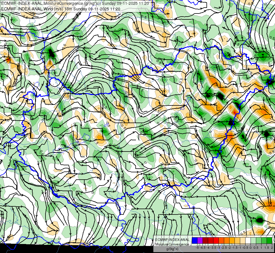
Task: Click the -5 tick label on the legend
Action: (x=197, y=248)
